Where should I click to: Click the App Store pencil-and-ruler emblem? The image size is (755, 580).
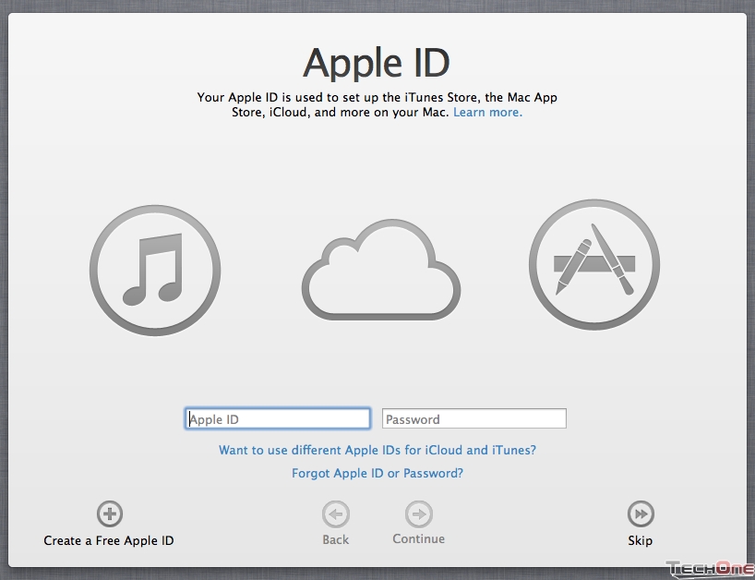tap(594, 264)
